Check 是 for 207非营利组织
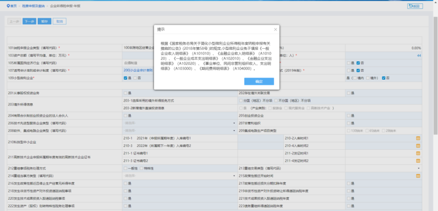Viewport: 438px width, 211px height. pyautogui.click(x=349, y=123)
